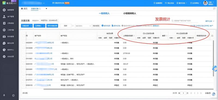
Task: Click the small refresh icon beside 刷新 button
Action: pos(73,26)
